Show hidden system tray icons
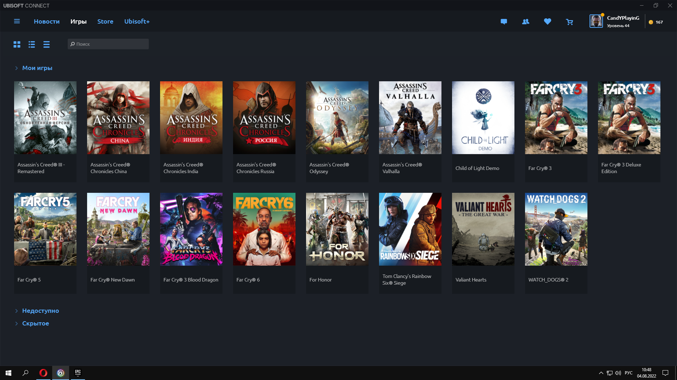 (x=601, y=373)
